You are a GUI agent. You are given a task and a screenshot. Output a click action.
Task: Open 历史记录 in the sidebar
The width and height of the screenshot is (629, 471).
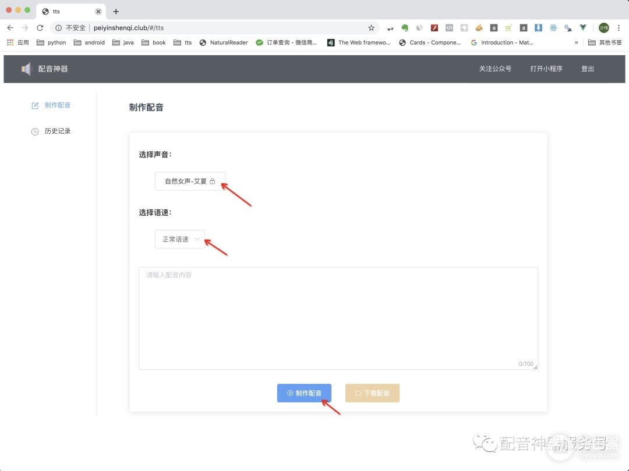(x=51, y=131)
